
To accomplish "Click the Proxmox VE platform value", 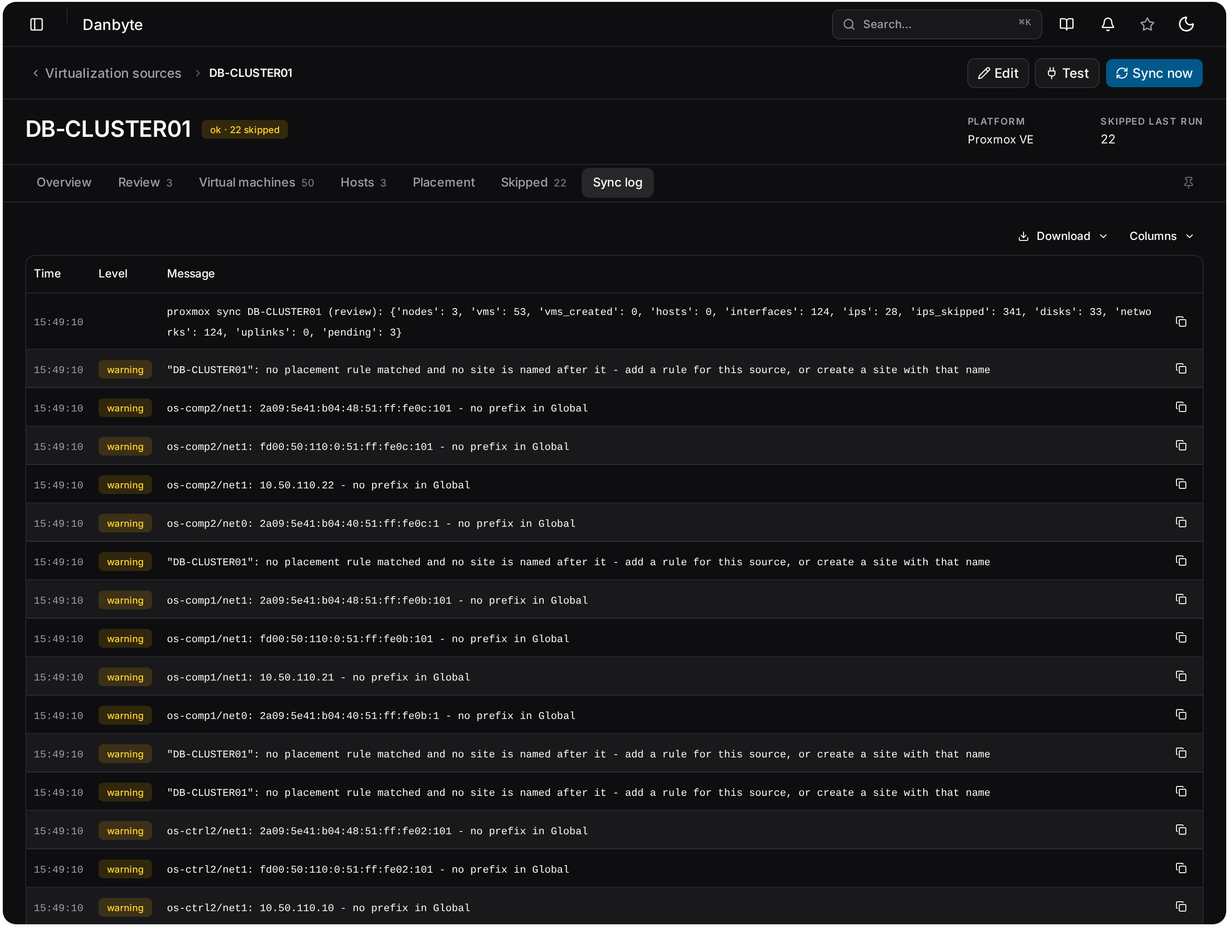I will coord(1000,139).
